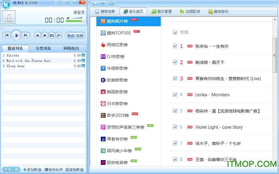Click the album art music note thumbnail

[x=9, y=17]
